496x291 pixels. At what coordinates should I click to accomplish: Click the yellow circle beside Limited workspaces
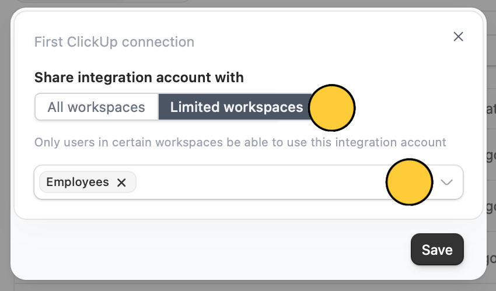[332, 108]
